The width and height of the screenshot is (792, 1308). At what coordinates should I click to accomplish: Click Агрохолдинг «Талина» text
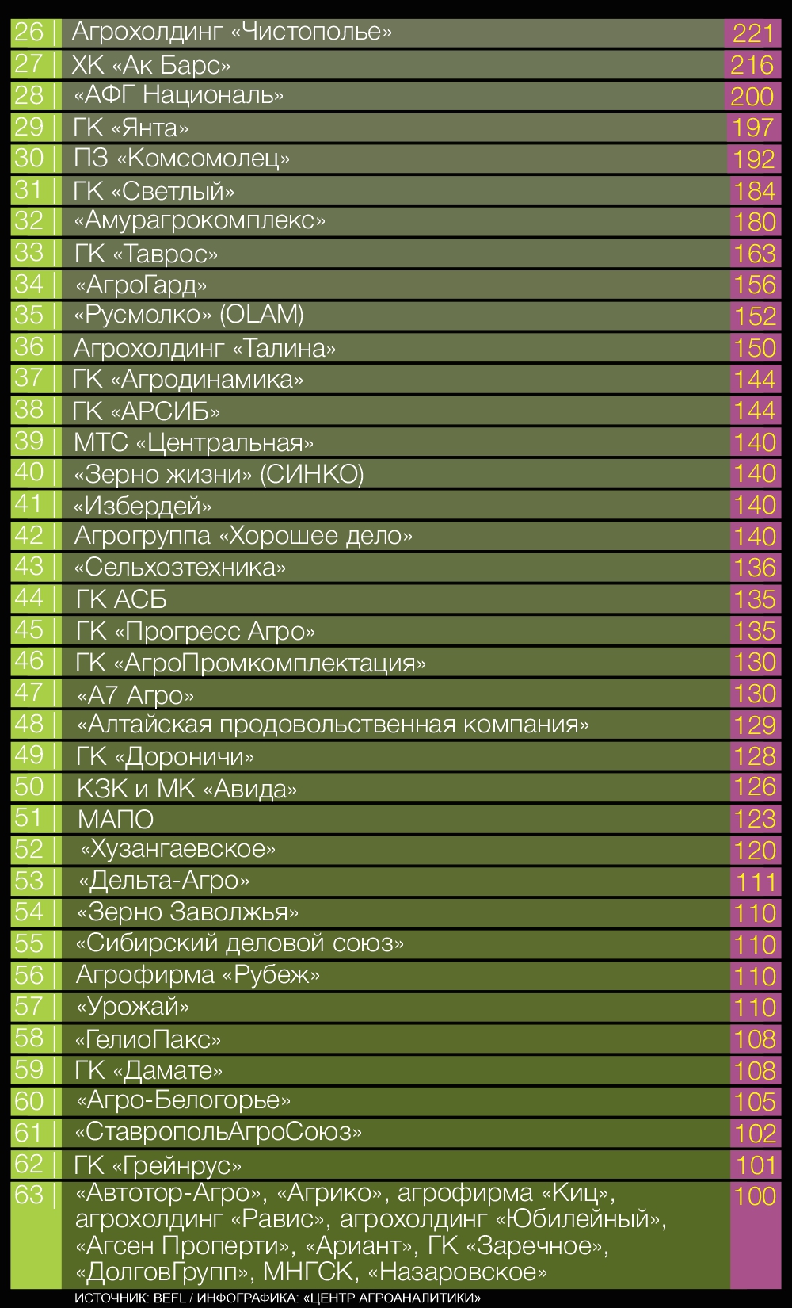(204, 347)
